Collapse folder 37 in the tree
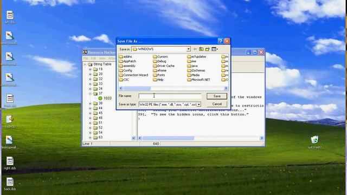347x195 pixels. (90, 94)
